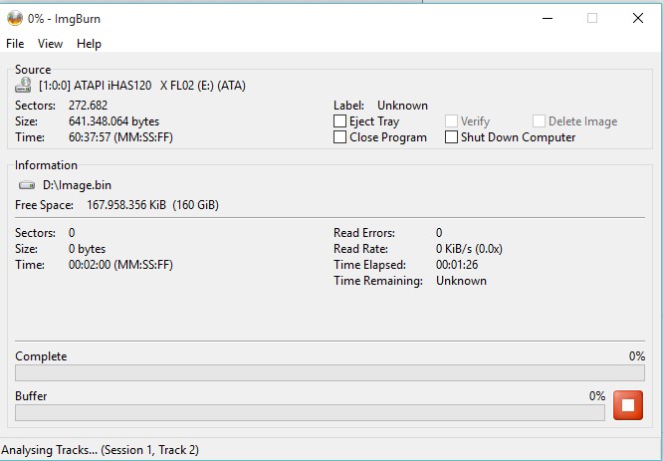Click the 0 bytes Size value
The width and height of the screenshot is (663, 461).
[87, 249]
